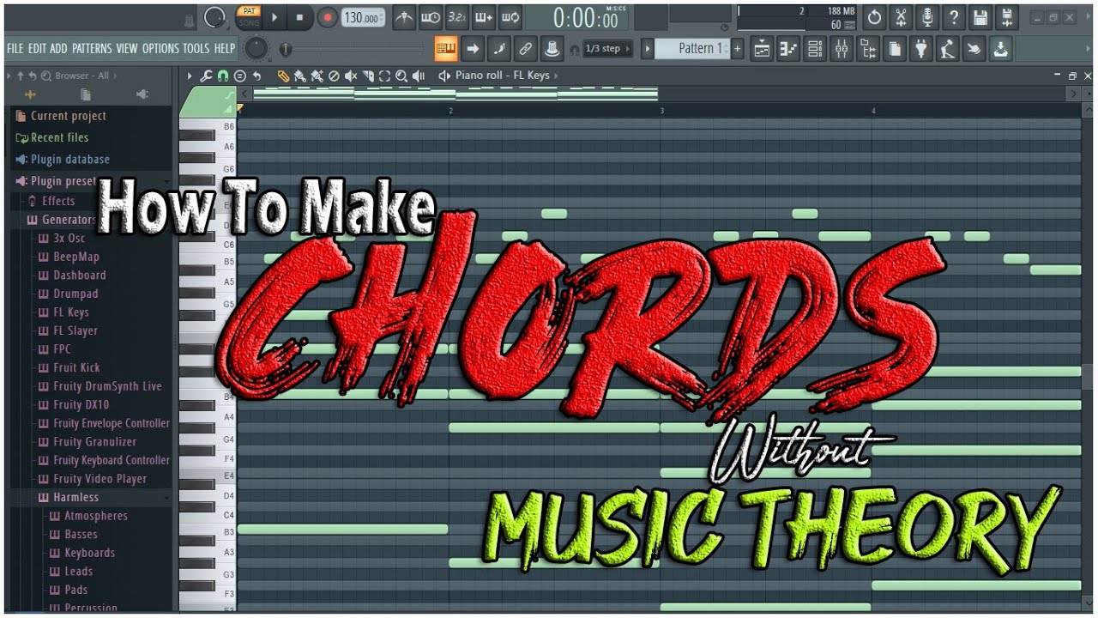Toggle typing keyboard to piano orange button
Viewport: 1098px width, 618px height.
click(x=445, y=49)
